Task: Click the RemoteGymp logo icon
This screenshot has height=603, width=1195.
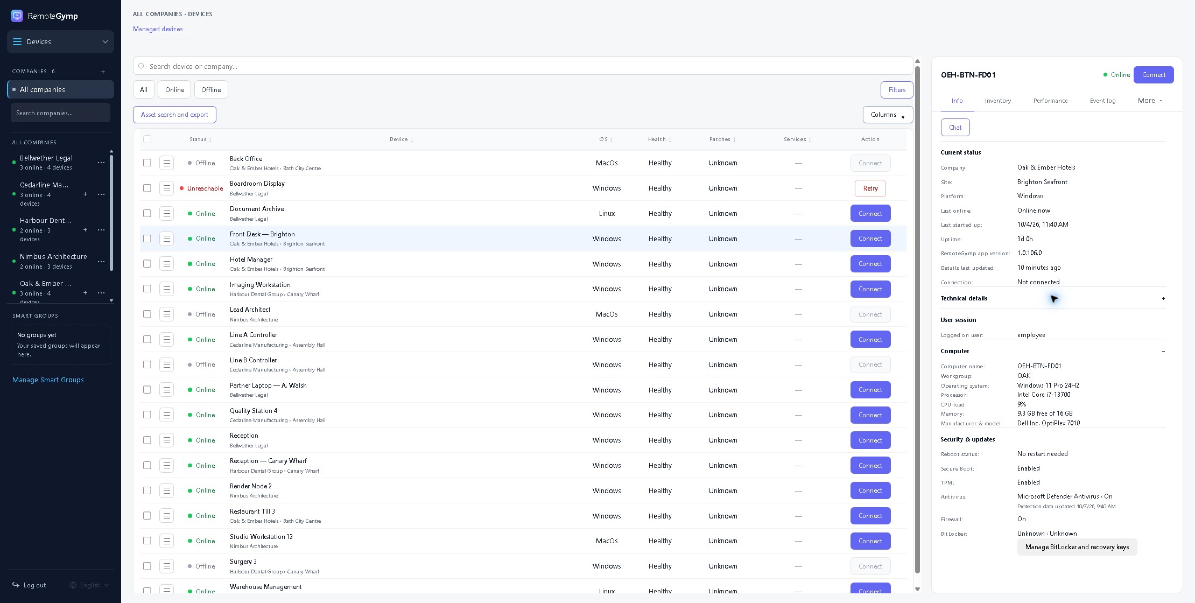Action: (17, 16)
